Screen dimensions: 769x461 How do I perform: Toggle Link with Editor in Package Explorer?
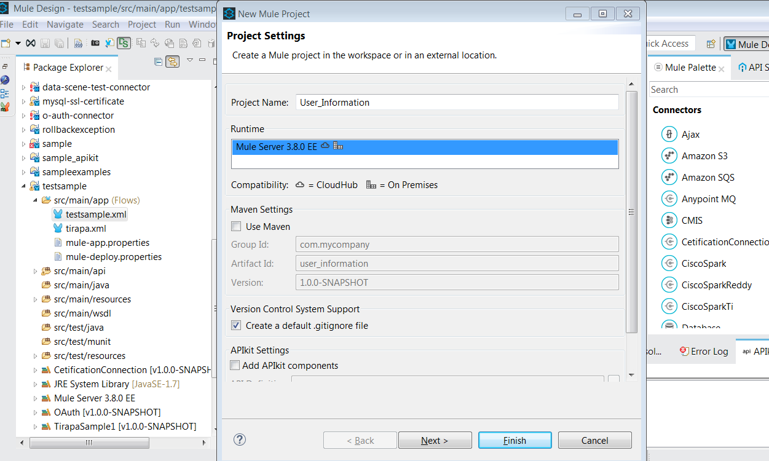173,61
